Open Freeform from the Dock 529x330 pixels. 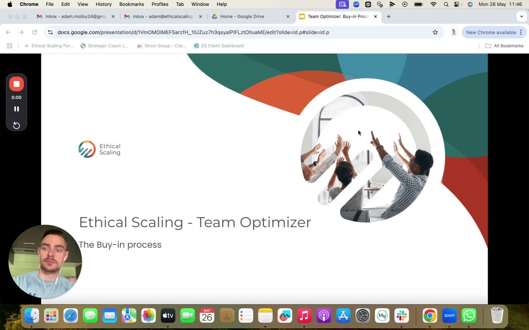tap(285, 316)
